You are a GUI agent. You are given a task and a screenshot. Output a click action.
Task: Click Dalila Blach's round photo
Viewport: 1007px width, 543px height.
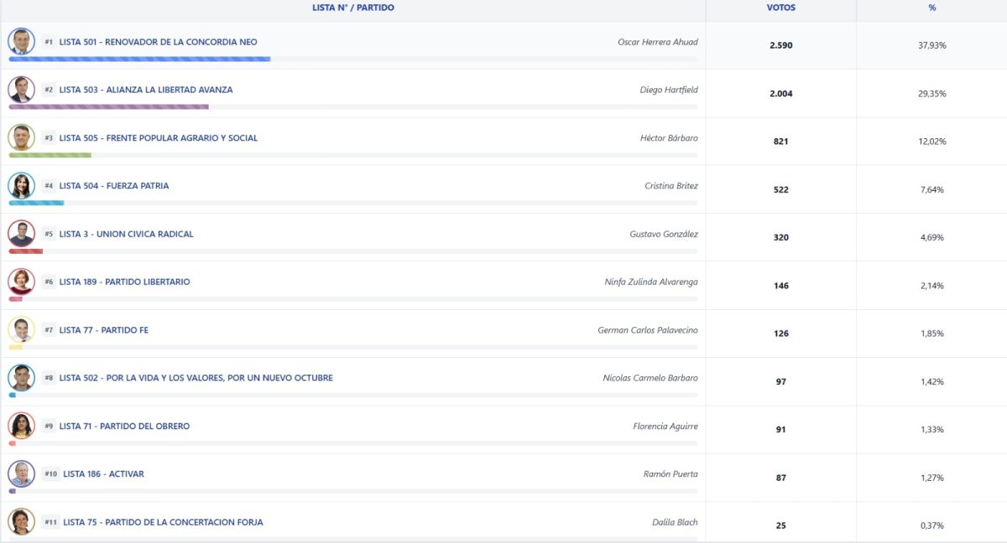coord(21,521)
